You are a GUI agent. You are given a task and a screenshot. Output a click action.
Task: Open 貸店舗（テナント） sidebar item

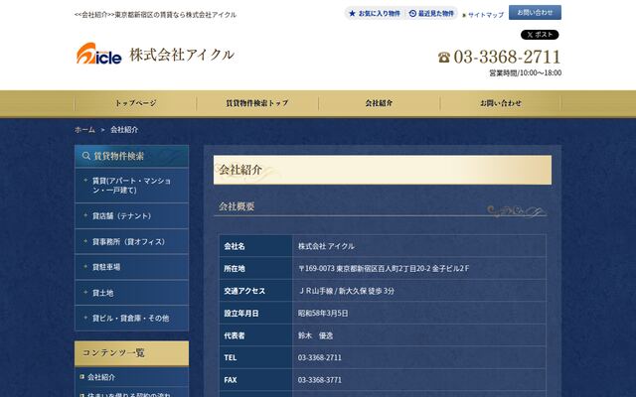point(132,216)
